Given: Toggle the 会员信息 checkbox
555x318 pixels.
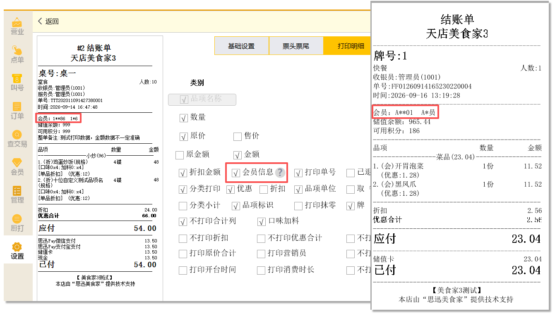Looking at the screenshot, I should (x=236, y=173).
